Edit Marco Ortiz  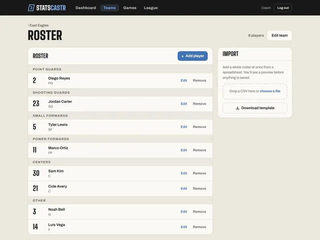[x=184, y=150]
